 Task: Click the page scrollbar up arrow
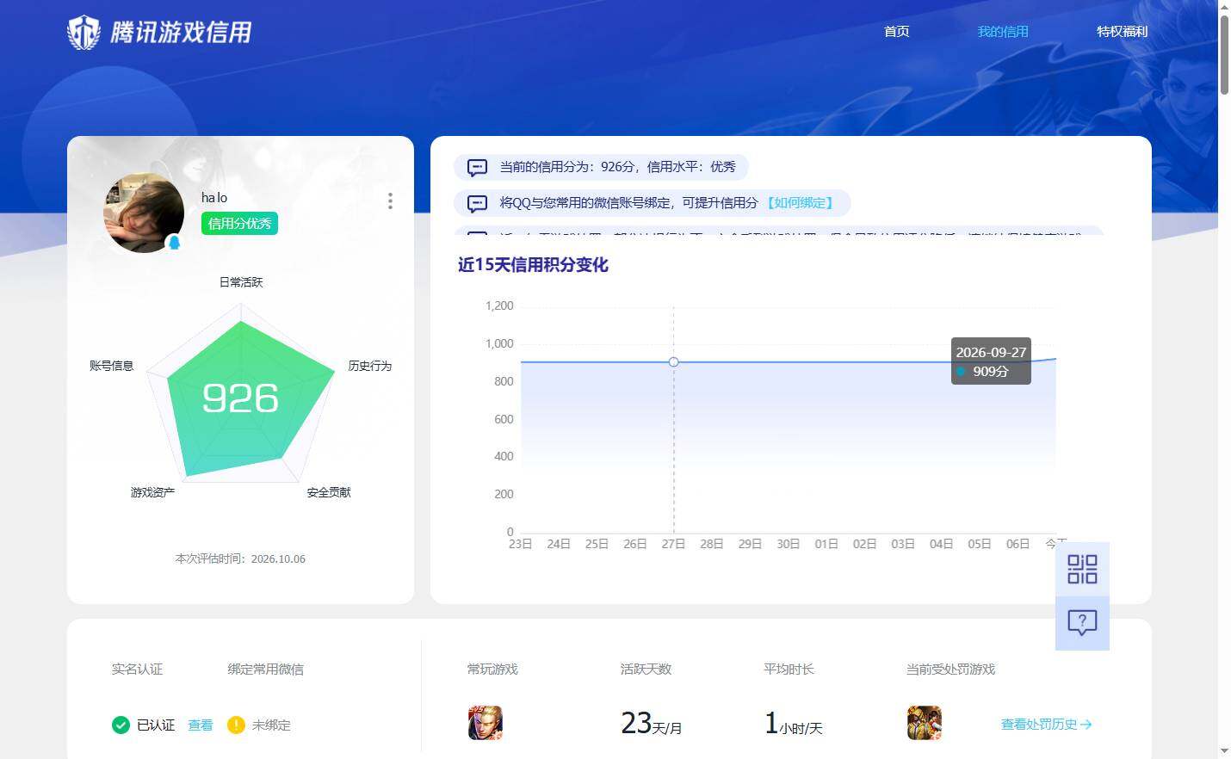(1224, 6)
